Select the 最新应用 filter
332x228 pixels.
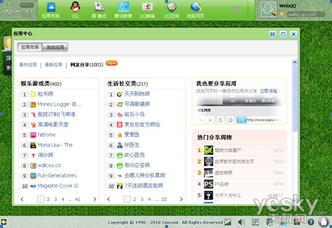coord(54,64)
